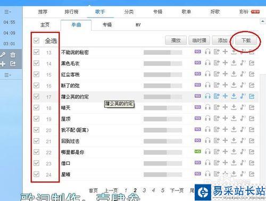Click the headphone listen icon for 不能说的秘密

(207, 52)
